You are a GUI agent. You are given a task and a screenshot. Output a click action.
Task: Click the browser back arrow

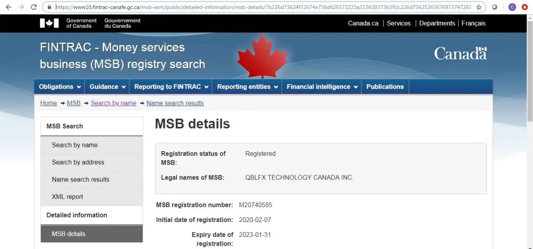coord(8,7)
